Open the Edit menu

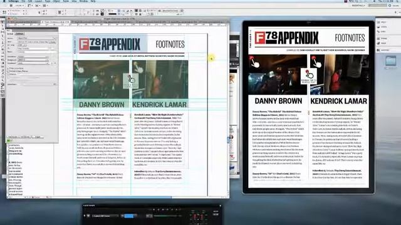click(30, 1)
